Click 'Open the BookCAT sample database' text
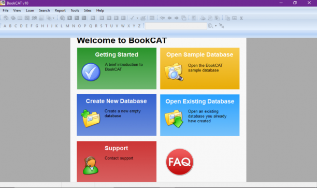The height and width of the screenshot is (188, 317). 205,68
